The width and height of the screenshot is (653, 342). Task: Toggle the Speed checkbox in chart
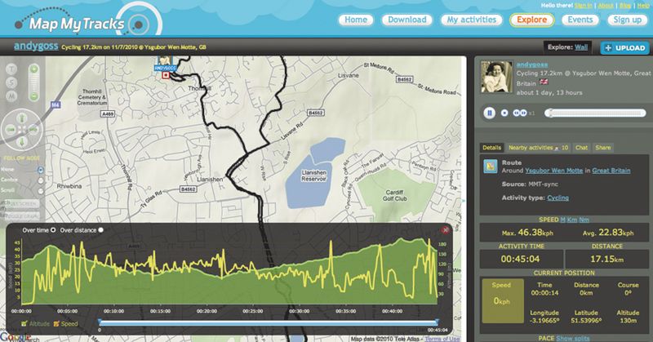[x=56, y=324]
